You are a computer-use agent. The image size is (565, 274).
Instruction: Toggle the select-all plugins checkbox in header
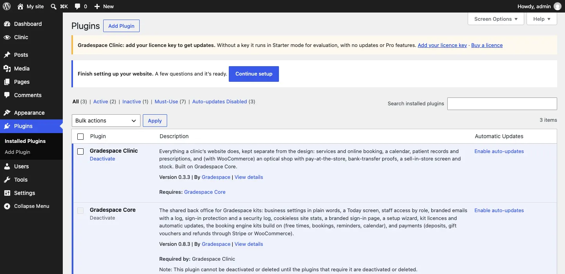coord(80,137)
